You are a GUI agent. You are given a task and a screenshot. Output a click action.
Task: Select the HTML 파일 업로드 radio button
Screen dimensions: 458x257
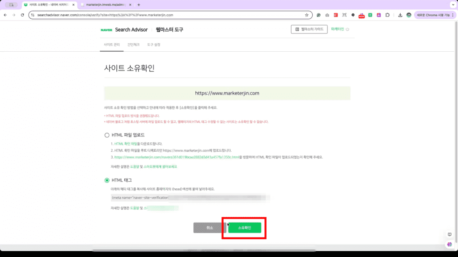[106, 135]
